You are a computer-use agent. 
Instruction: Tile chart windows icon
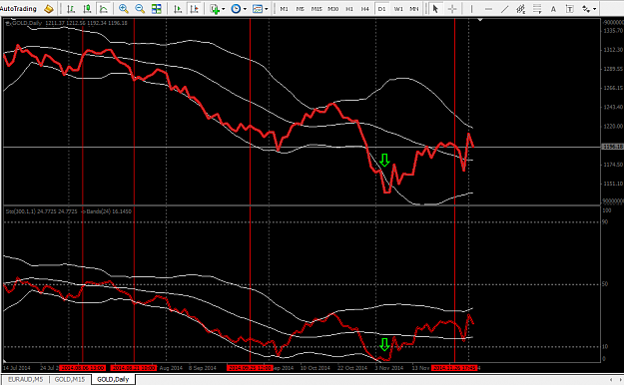click(x=157, y=8)
